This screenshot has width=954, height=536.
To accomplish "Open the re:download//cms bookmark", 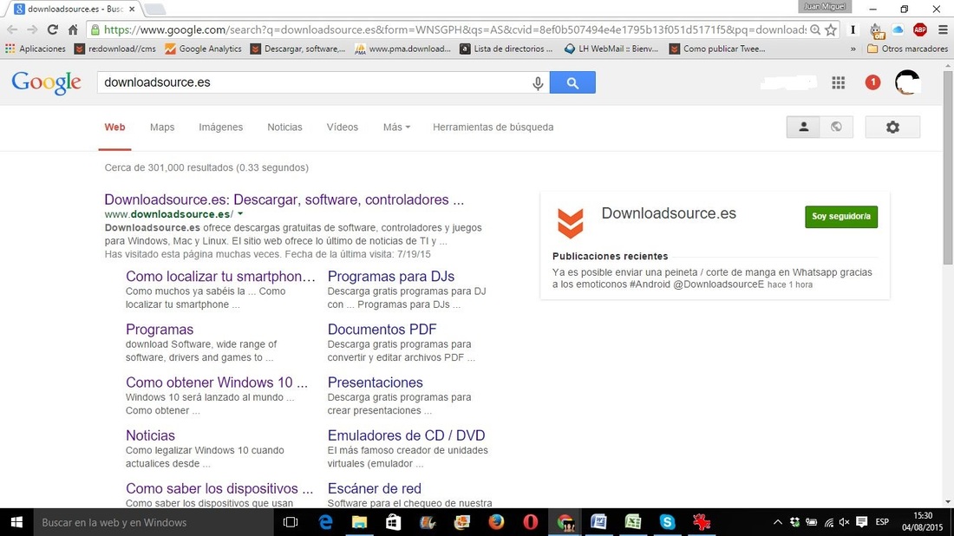I will point(115,49).
